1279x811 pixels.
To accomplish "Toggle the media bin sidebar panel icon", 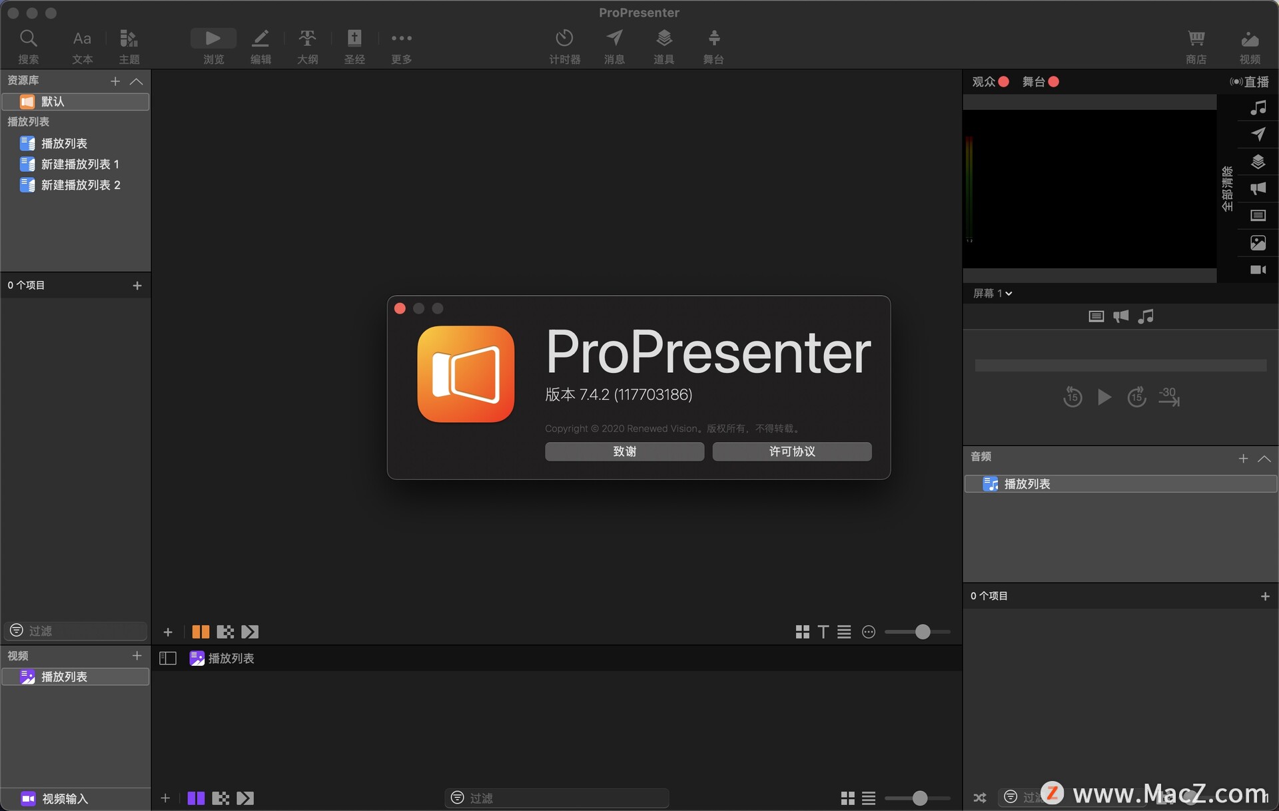I will click(168, 659).
